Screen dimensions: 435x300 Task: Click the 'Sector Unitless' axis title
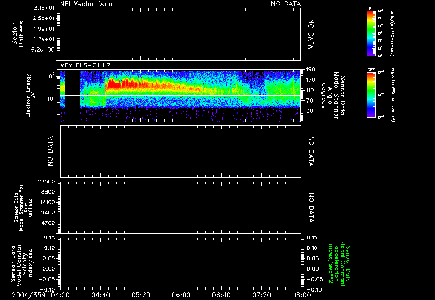[18, 34]
